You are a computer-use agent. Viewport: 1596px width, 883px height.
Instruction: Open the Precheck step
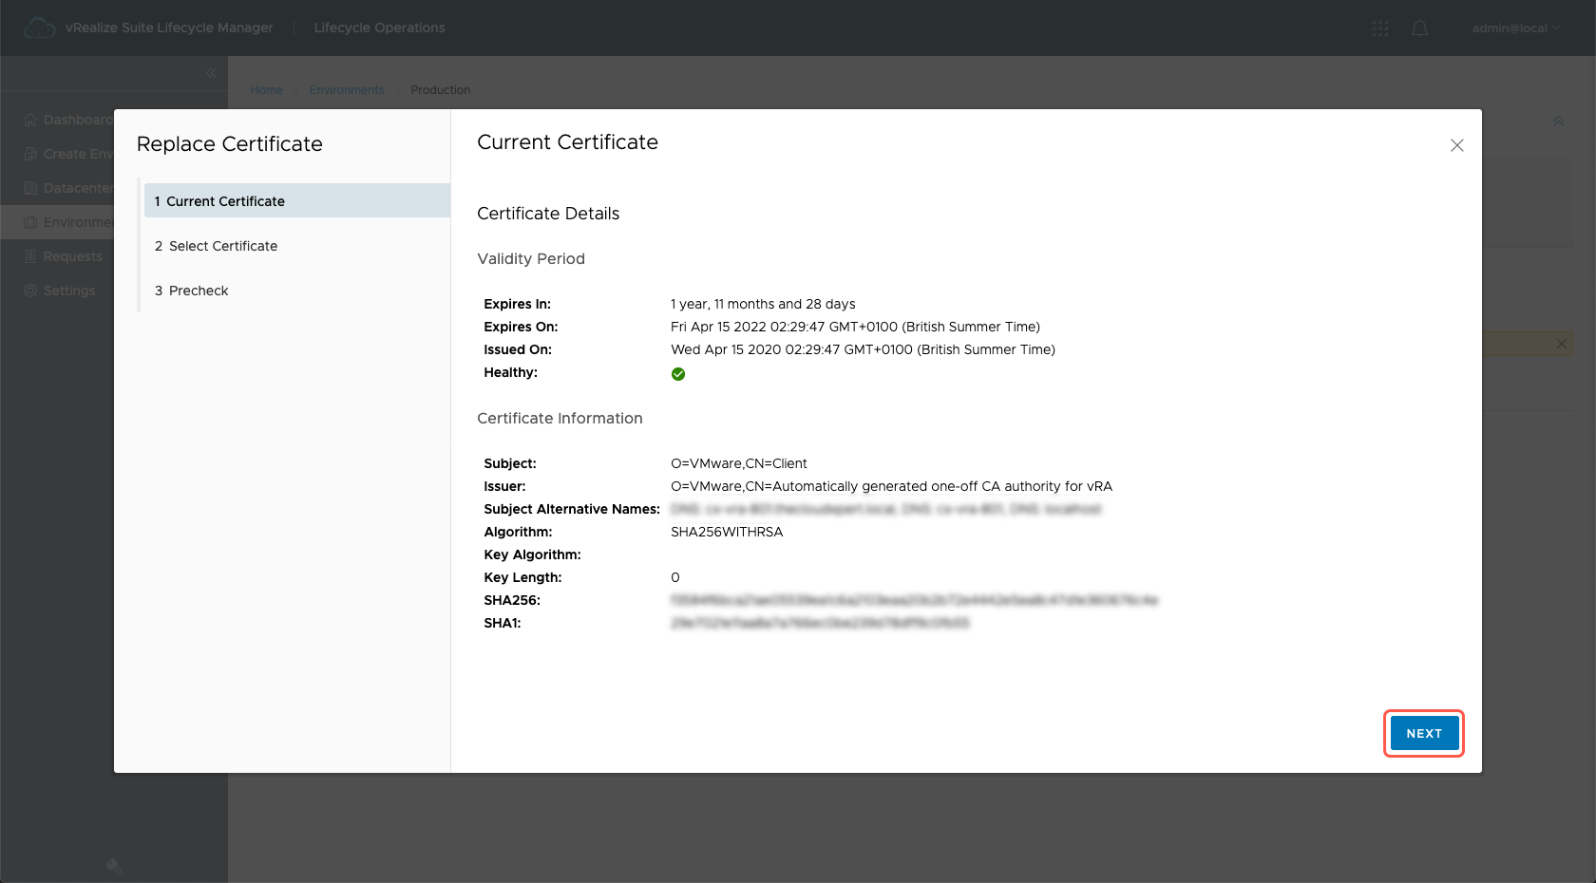(x=199, y=291)
